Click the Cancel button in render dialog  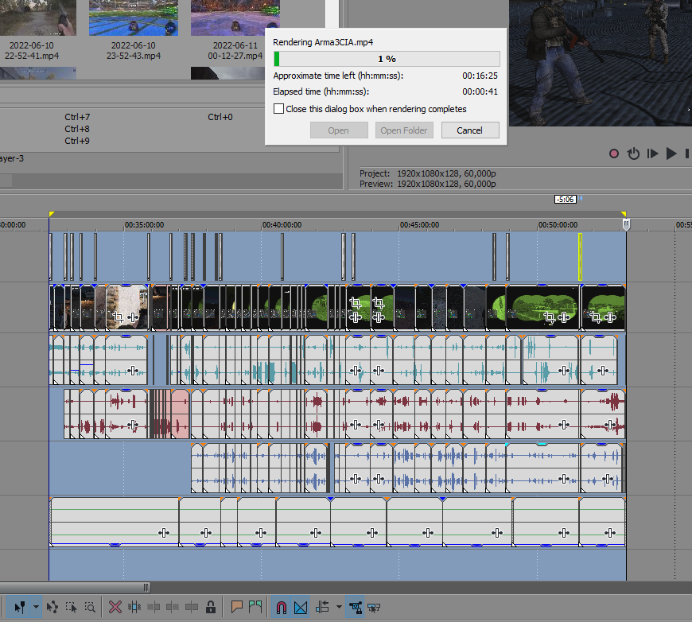(x=470, y=130)
